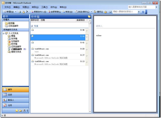The height and width of the screenshot is (118, 161).
Task: Switch to the 邮件 (Mail) pane
Action: [x=15, y=89]
